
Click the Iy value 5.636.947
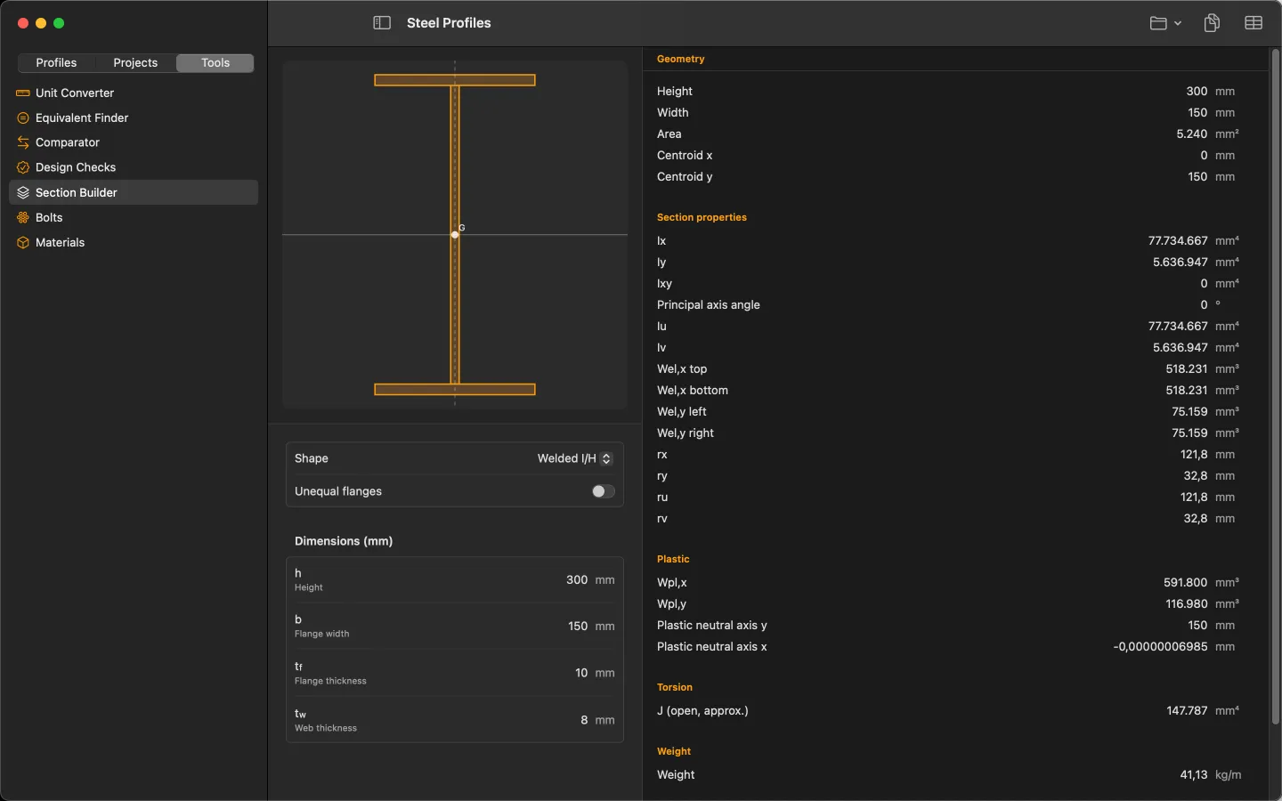pos(1181,263)
